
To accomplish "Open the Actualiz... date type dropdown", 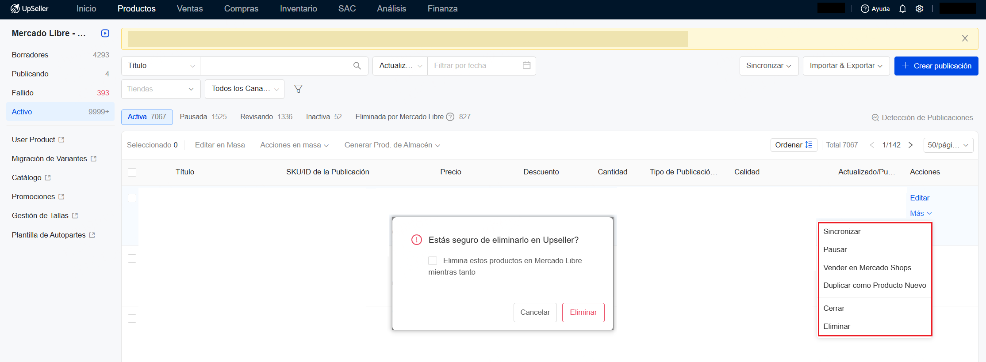I will (x=400, y=66).
